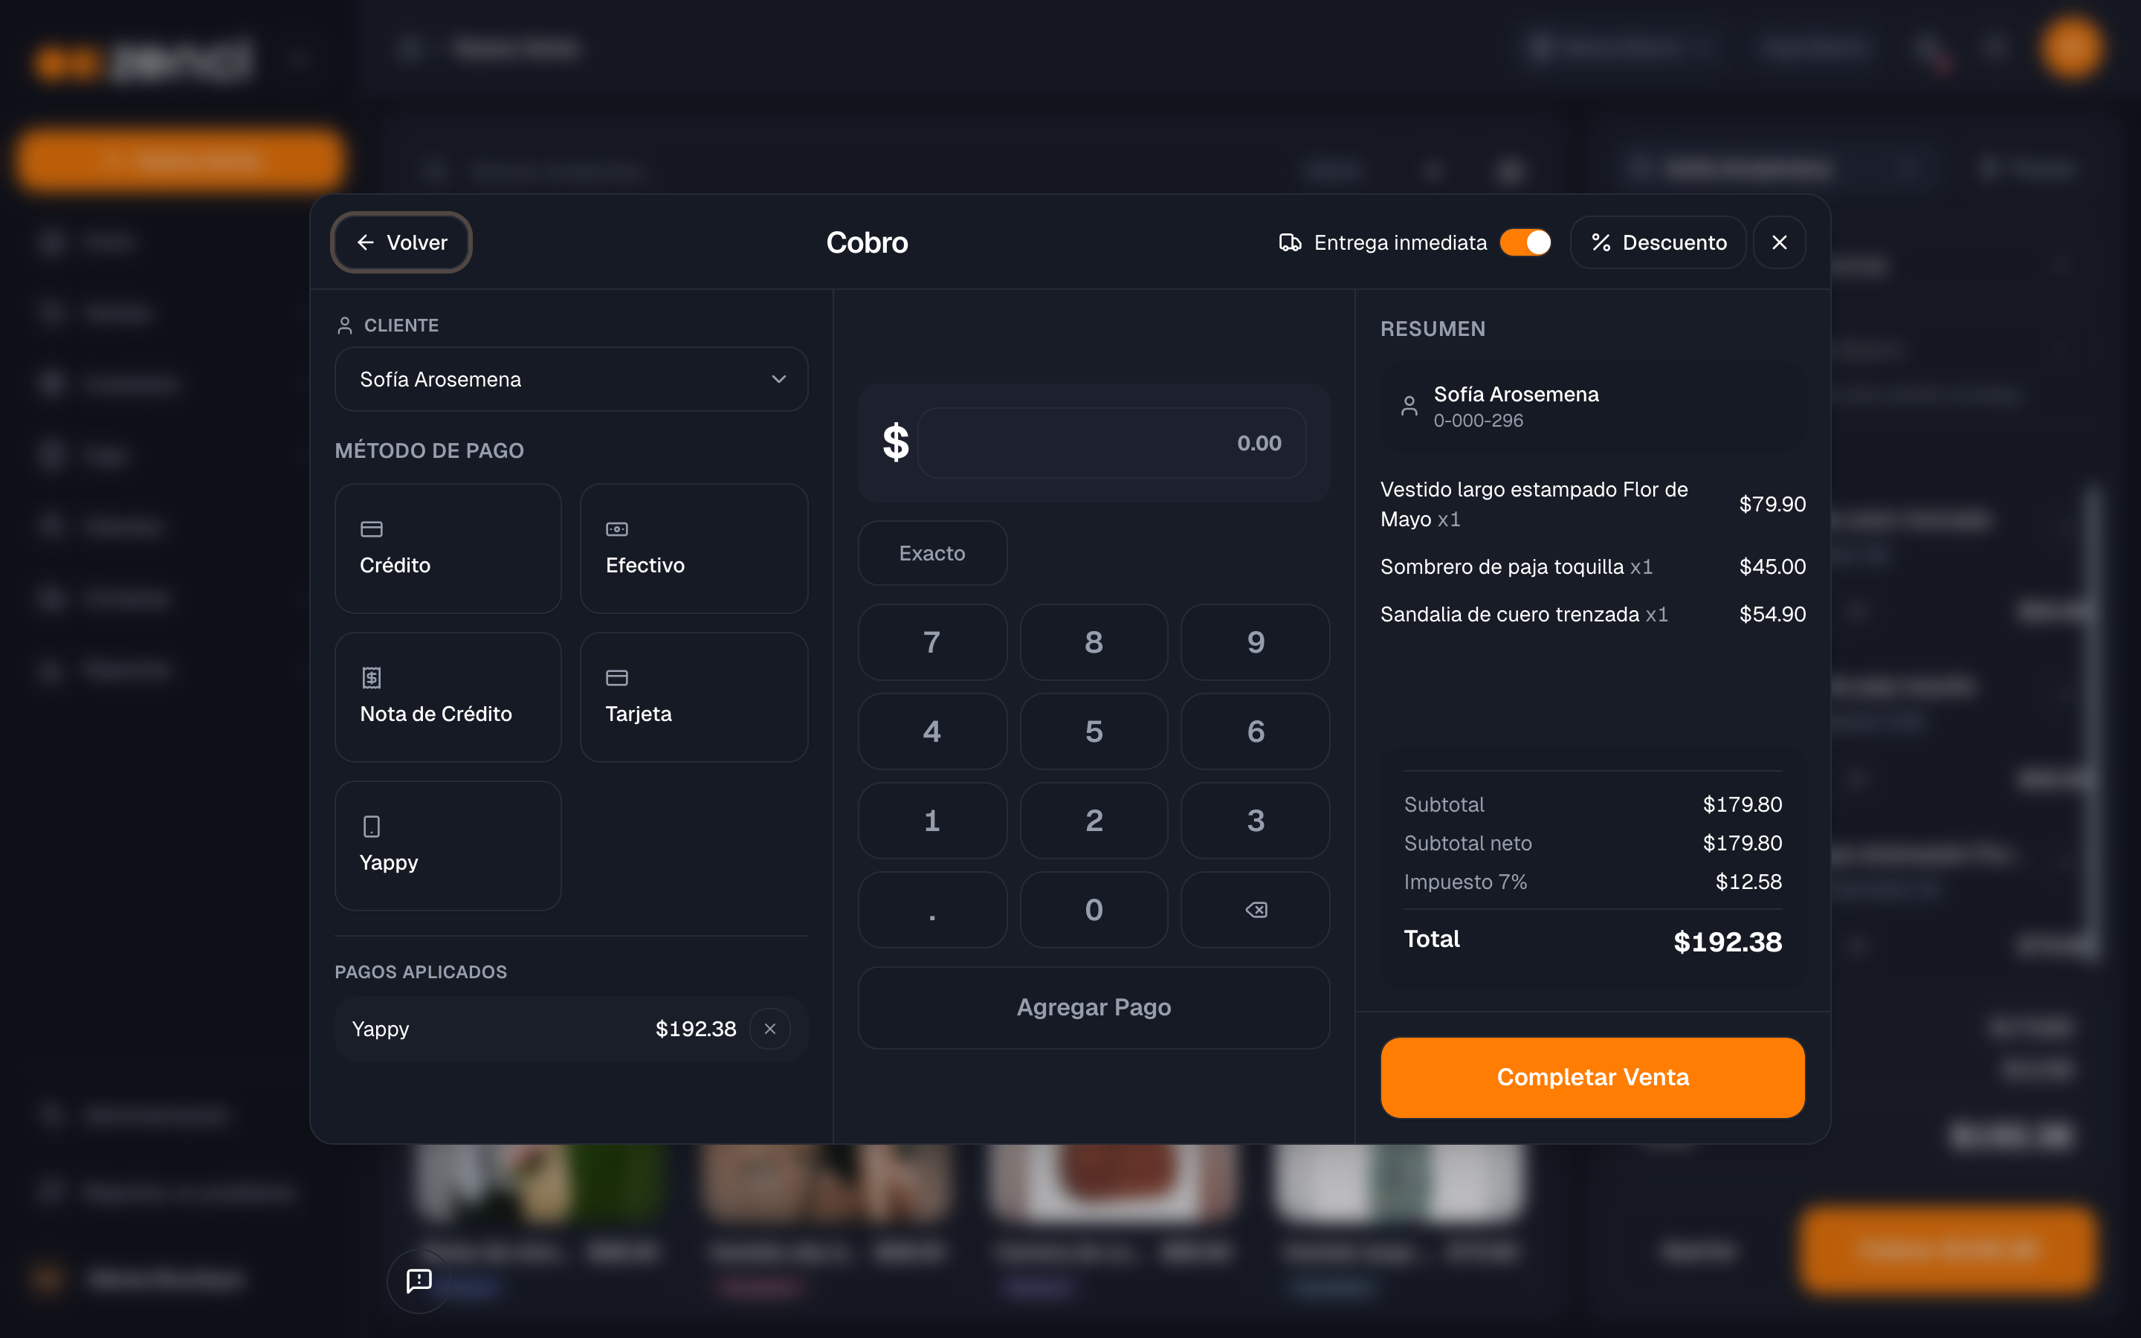Tap keypad digit 0
The width and height of the screenshot is (2141, 1338).
click(1094, 911)
